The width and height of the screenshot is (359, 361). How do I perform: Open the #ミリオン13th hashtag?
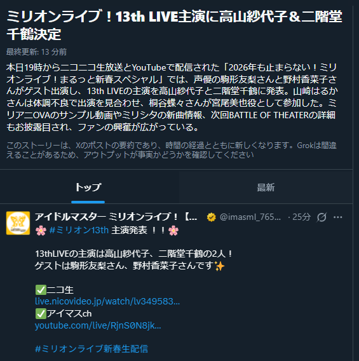click(79, 230)
